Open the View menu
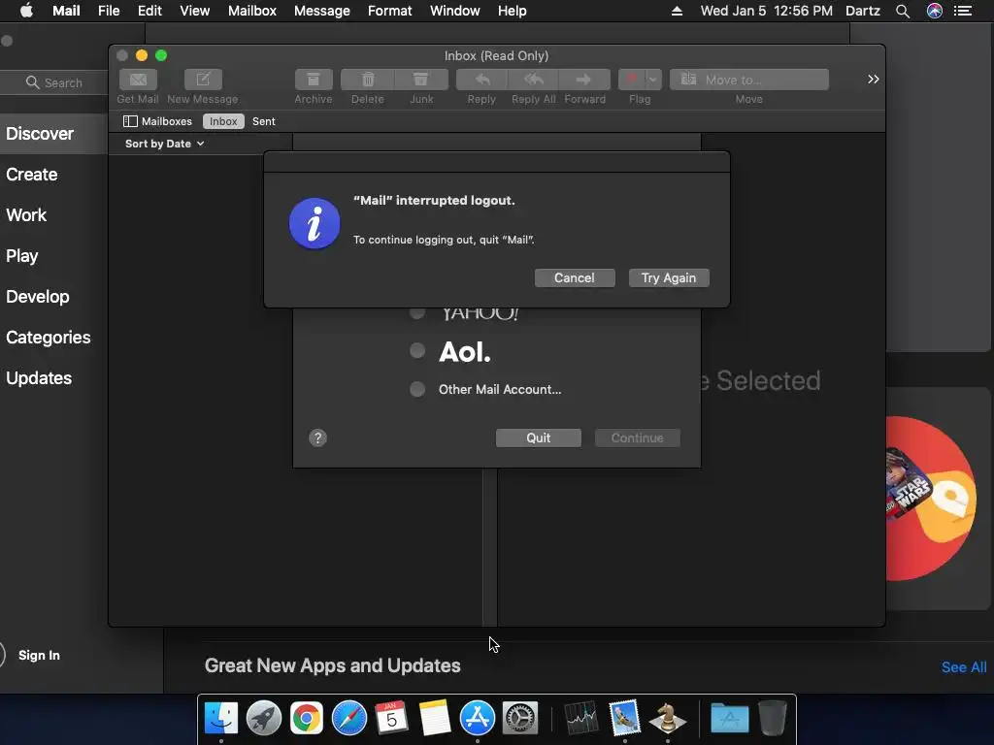The width and height of the screenshot is (994, 745). coord(194,11)
